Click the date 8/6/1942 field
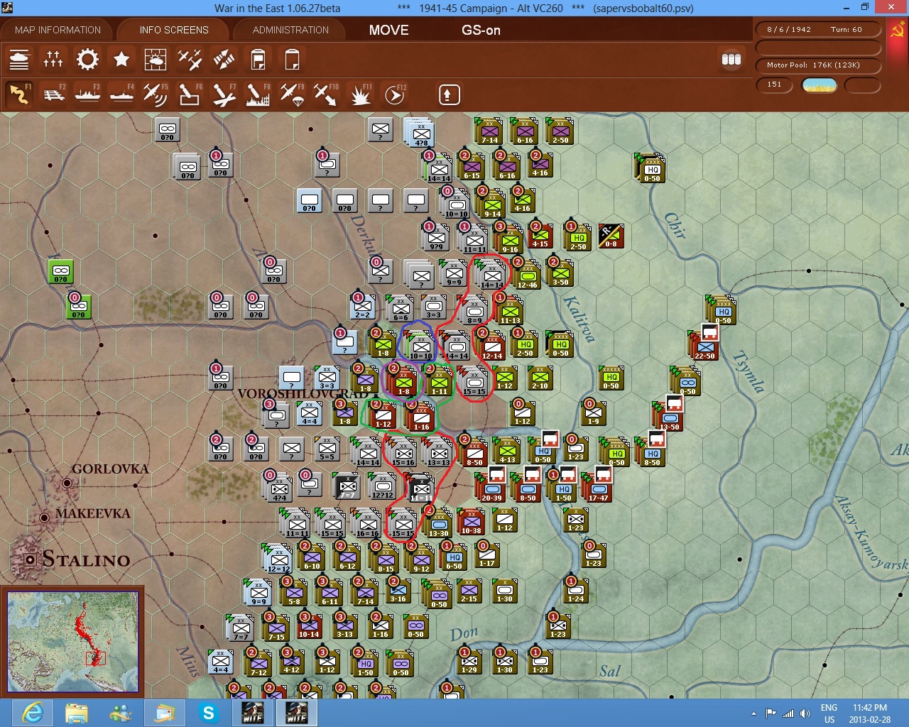The height and width of the screenshot is (727, 909). pos(789,30)
